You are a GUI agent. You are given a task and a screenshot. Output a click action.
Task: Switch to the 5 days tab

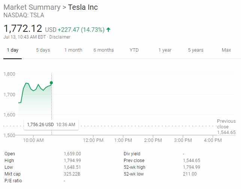tap(43, 50)
